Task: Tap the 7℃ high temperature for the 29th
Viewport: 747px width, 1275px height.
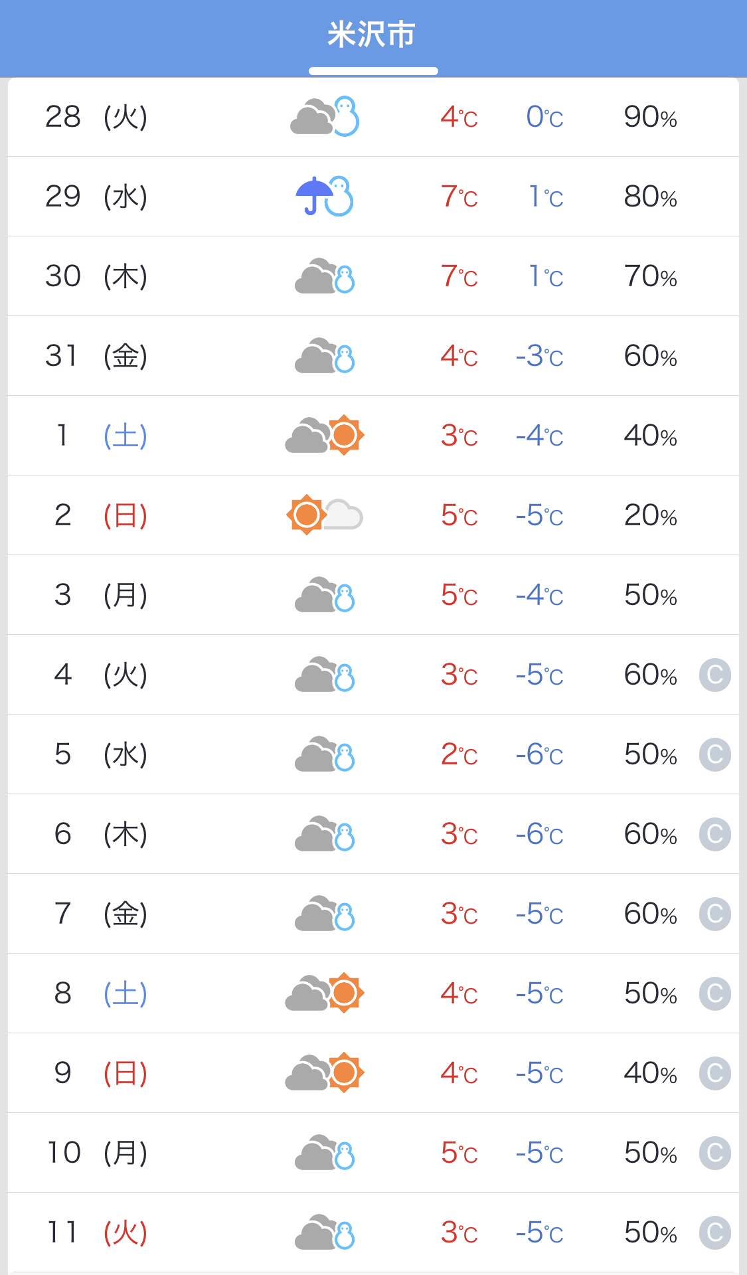Action: pyautogui.click(x=459, y=197)
